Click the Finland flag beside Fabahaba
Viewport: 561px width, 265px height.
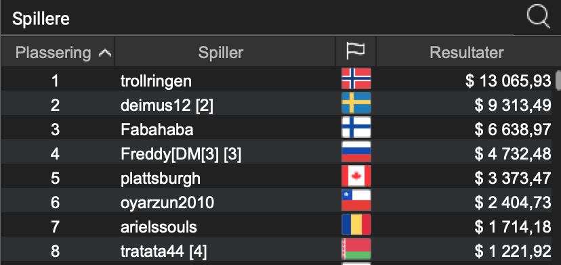[x=356, y=127]
